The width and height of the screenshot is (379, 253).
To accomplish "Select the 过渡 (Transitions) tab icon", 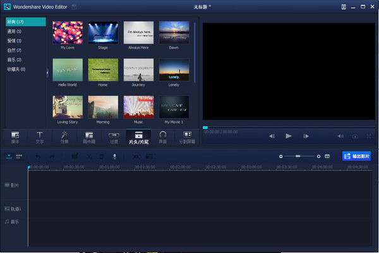I will (114, 136).
